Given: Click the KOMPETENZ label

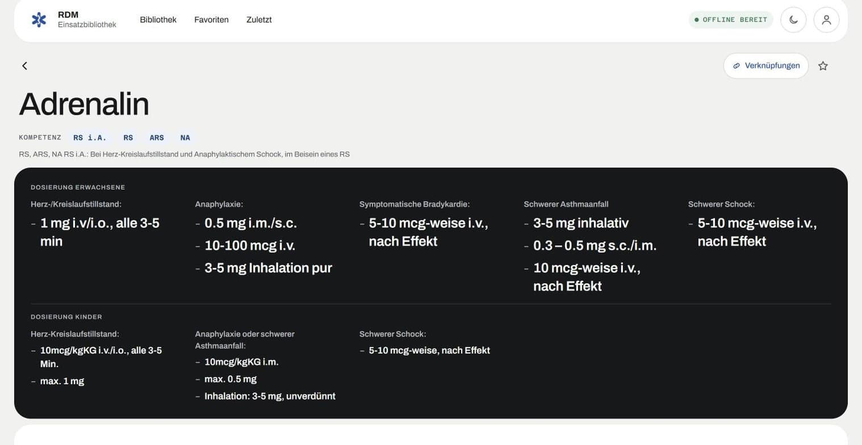Looking at the screenshot, I should tap(40, 137).
